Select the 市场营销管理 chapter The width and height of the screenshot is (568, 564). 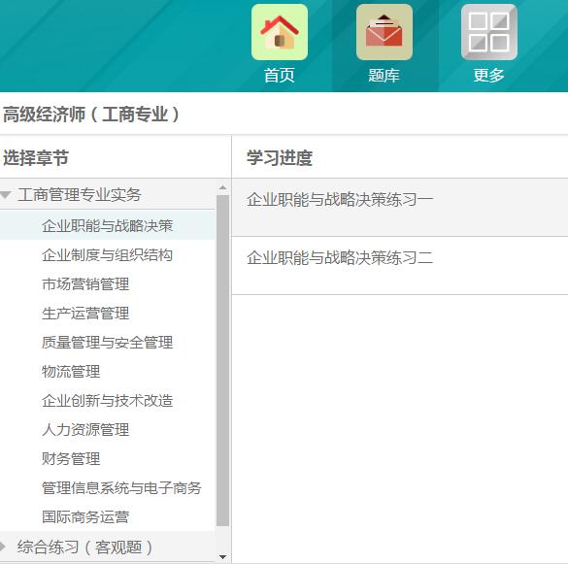(x=108, y=284)
